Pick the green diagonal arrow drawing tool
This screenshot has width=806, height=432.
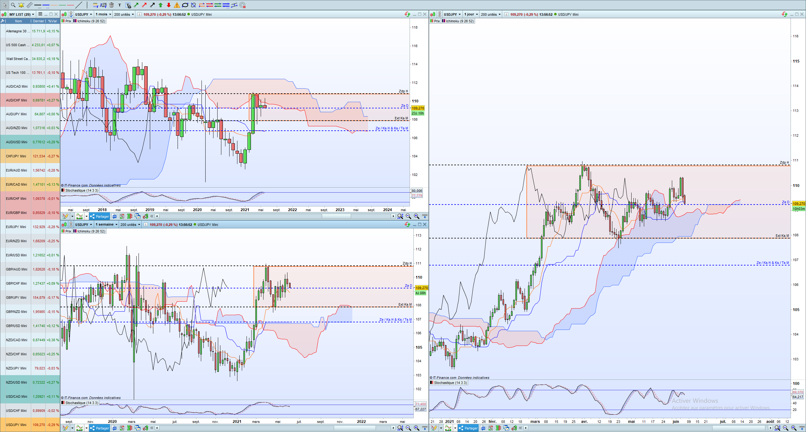point(136,5)
